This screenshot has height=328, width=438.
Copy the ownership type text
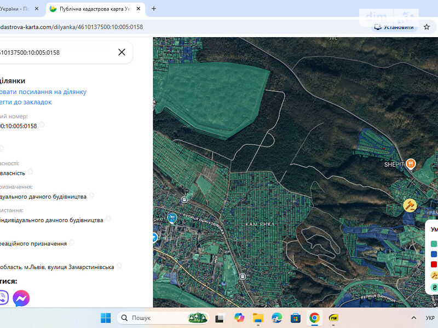31,172
